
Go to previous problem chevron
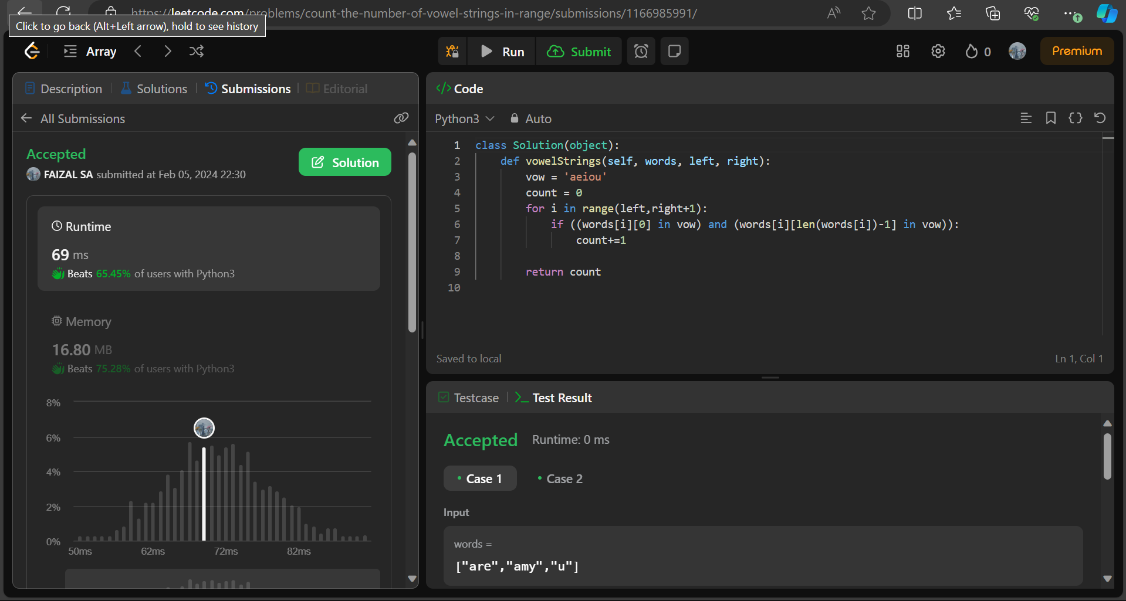[138, 52]
